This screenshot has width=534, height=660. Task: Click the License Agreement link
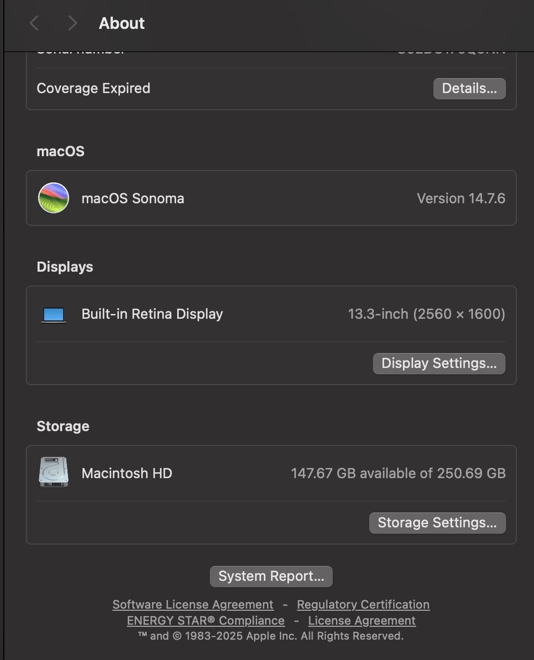click(x=361, y=620)
